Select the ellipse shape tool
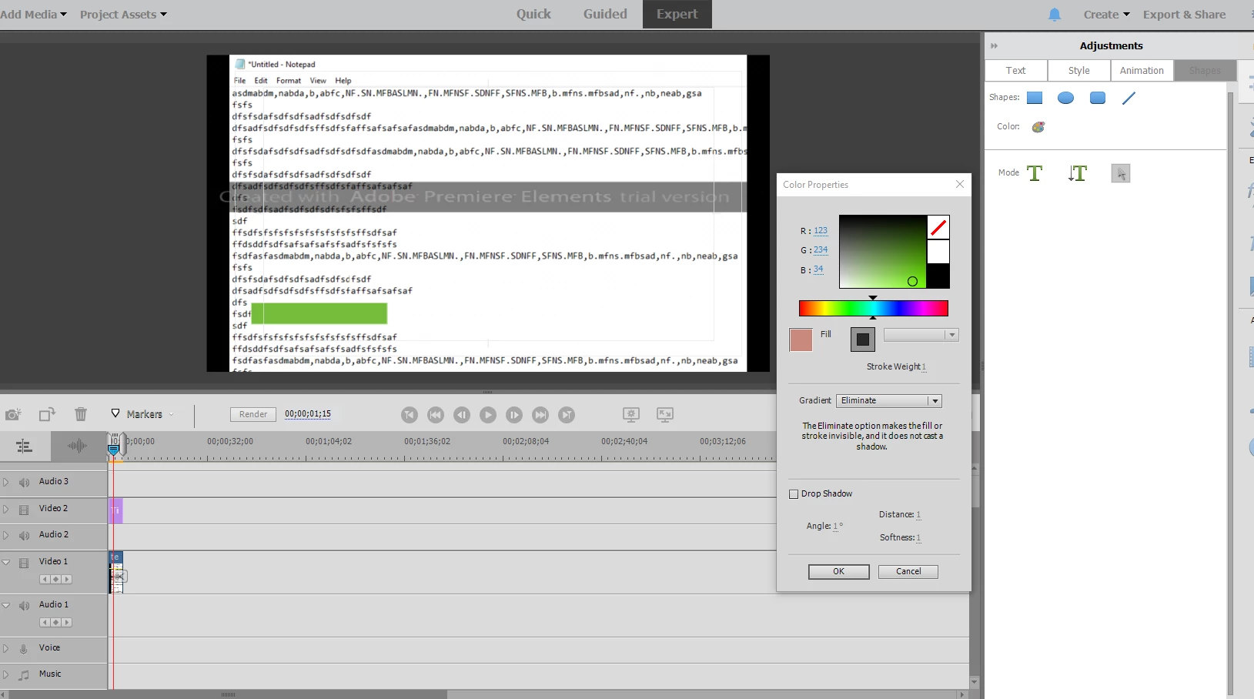Viewport: 1254px width, 699px height. [1065, 98]
